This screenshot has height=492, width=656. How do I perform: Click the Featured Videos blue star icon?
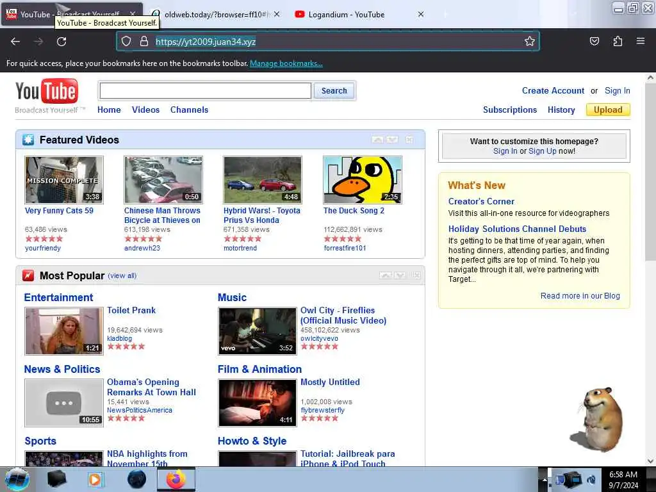pyautogui.click(x=28, y=140)
